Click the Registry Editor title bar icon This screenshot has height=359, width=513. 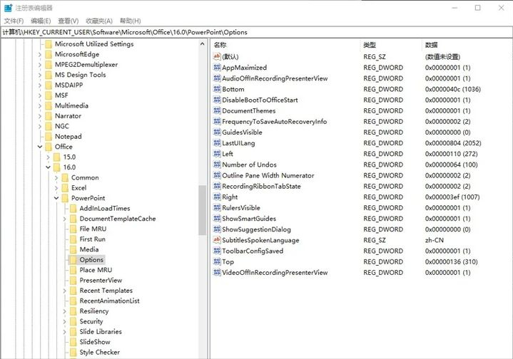[x=9, y=8]
